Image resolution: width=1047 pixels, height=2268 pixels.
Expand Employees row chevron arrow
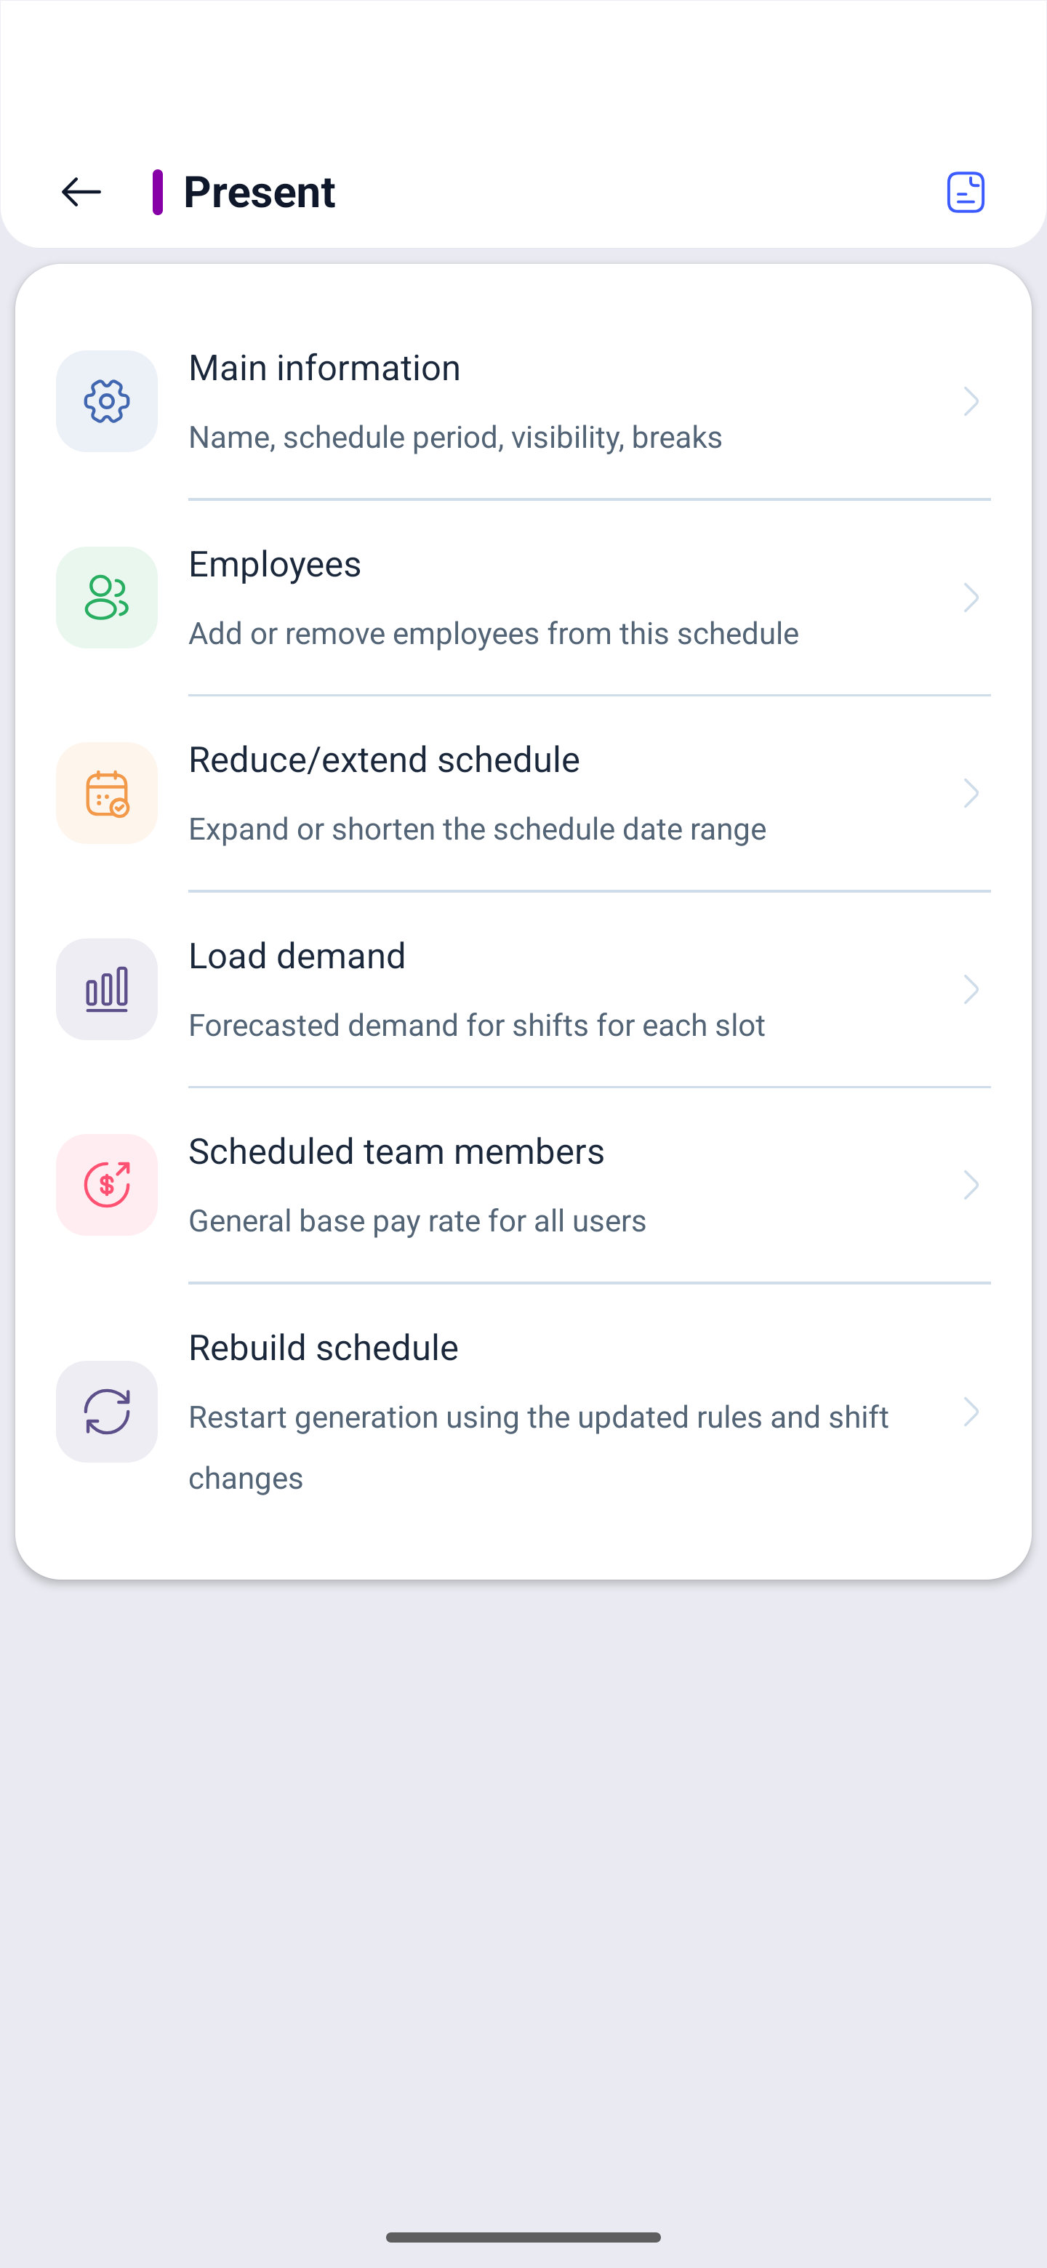tap(971, 598)
